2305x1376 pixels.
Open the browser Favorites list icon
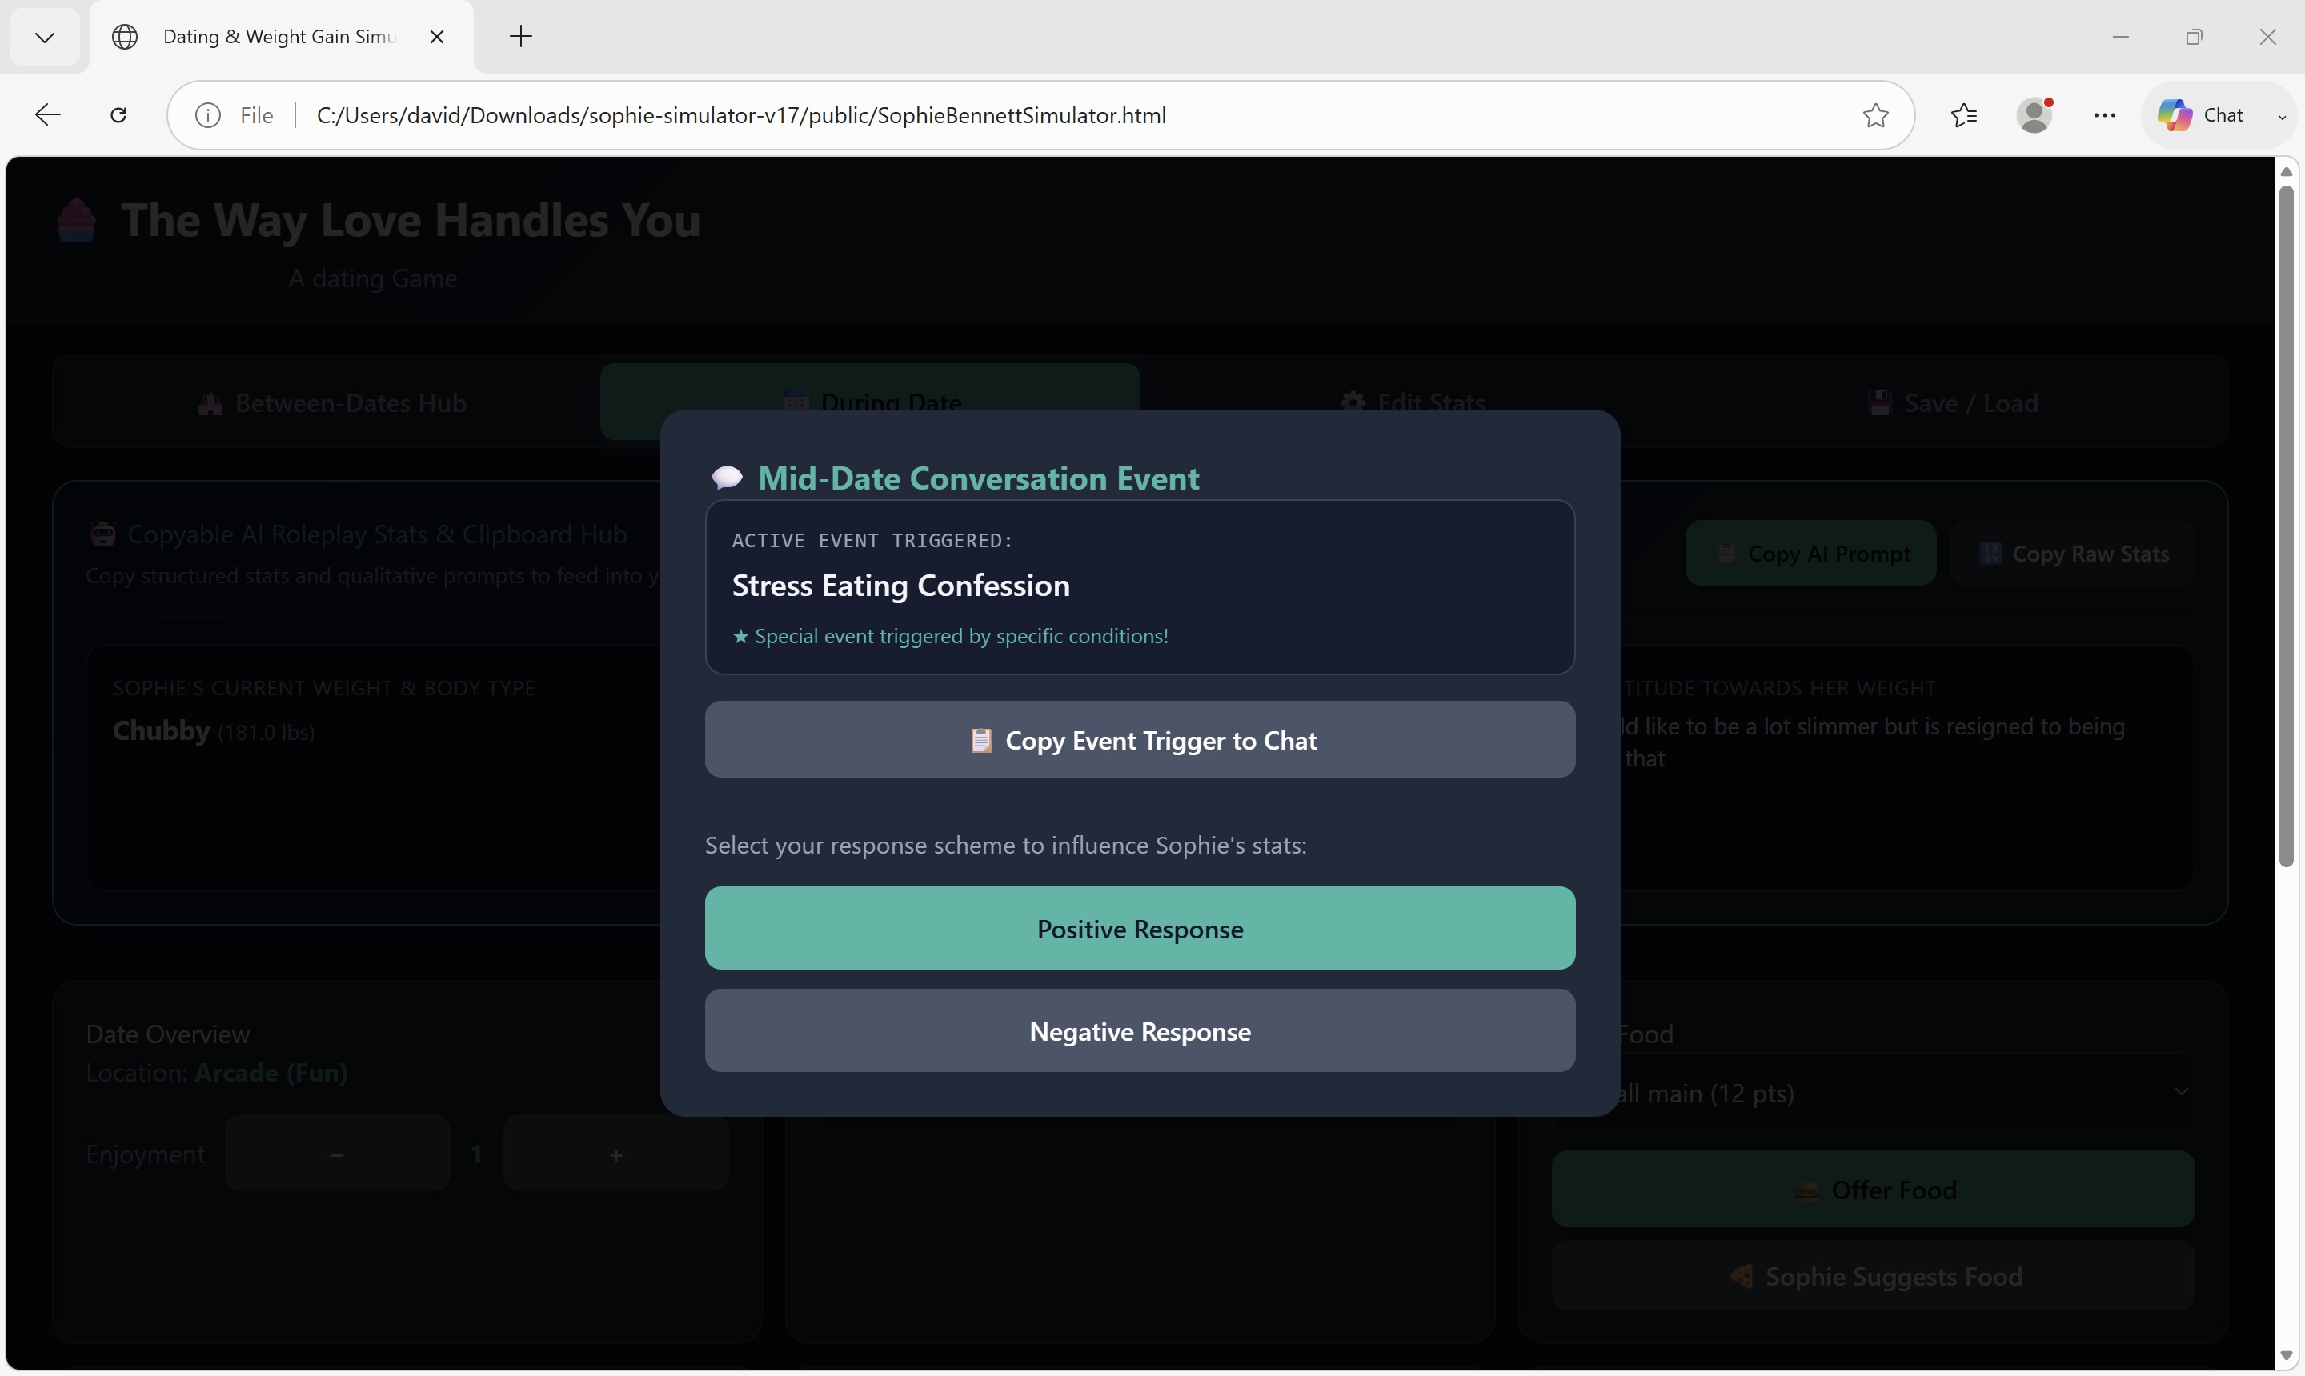(1964, 115)
